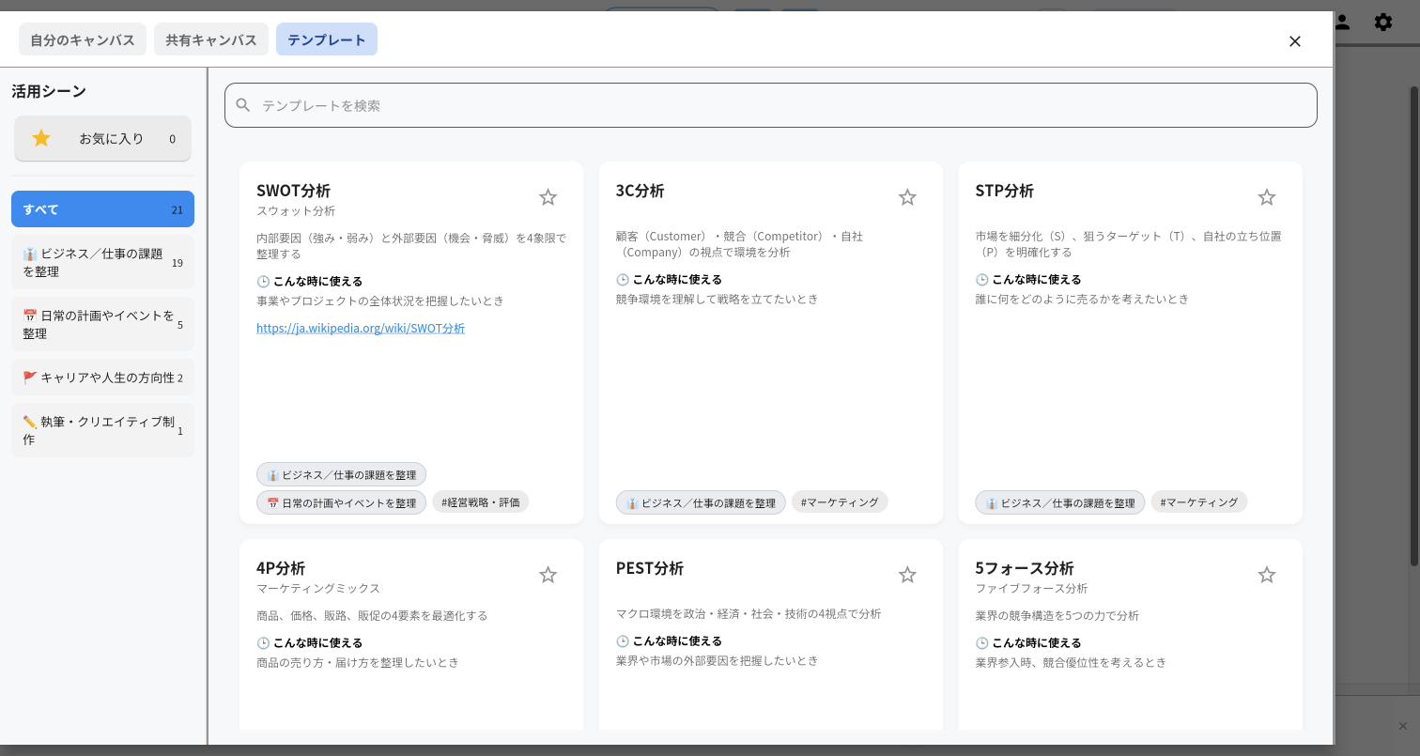Click the search magnifier icon
The image size is (1420, 756).
(243, 105)
